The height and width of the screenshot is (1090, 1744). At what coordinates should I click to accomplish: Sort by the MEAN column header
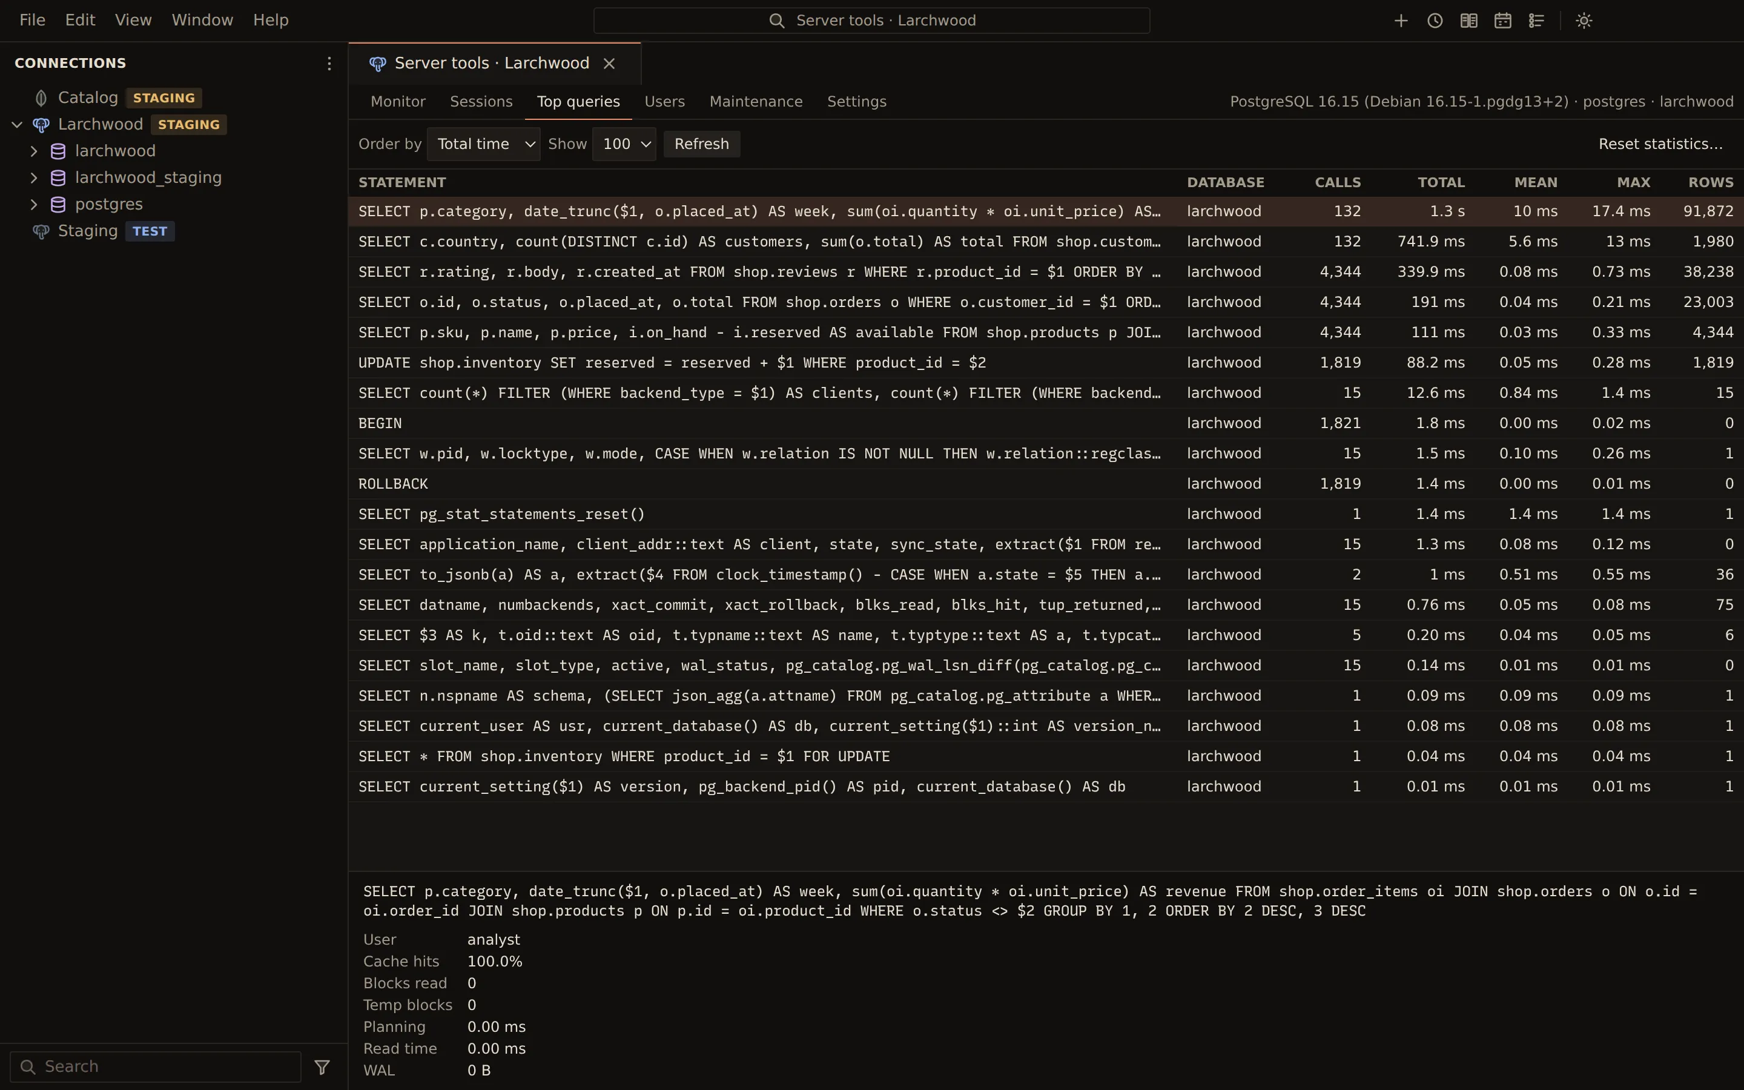[x=1536, y=182]
